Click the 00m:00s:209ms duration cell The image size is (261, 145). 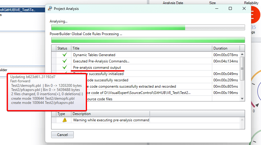226,80
